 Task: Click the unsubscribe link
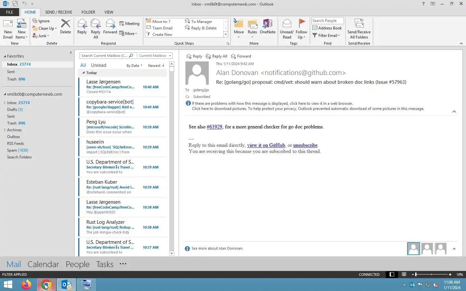305,145
